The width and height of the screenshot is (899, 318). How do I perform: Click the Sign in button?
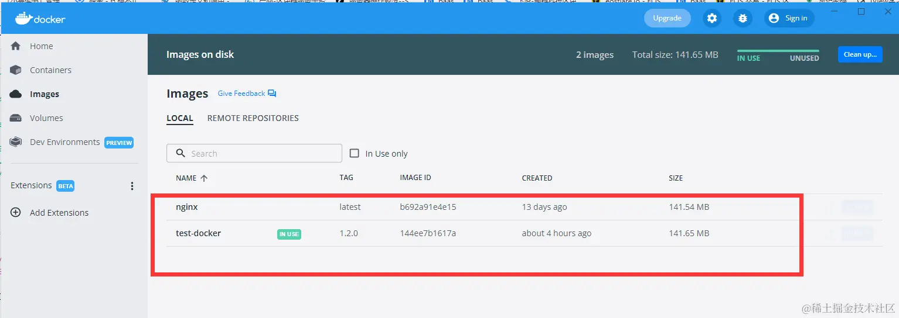(x=789, y=18)
